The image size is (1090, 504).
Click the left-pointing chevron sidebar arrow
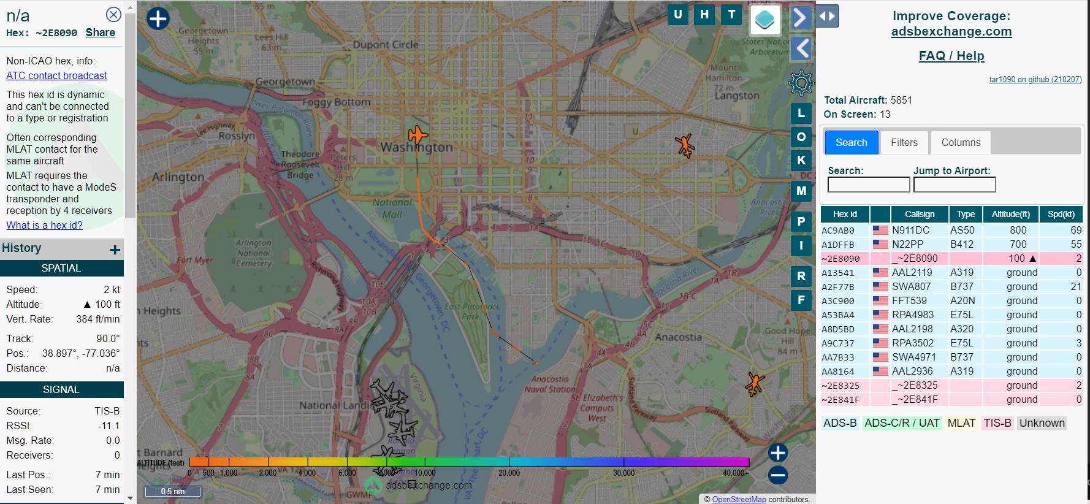coord(801,48)
